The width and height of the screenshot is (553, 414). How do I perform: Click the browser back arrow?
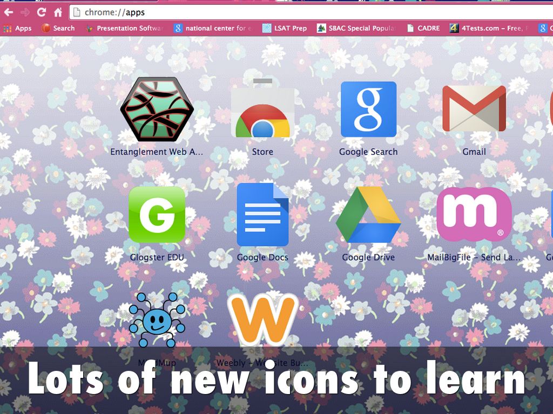click(9, 12)
